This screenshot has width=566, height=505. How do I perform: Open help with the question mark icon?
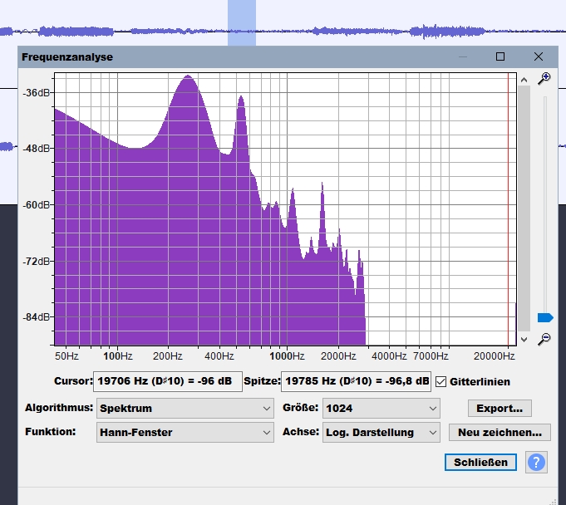pos(537,463)
